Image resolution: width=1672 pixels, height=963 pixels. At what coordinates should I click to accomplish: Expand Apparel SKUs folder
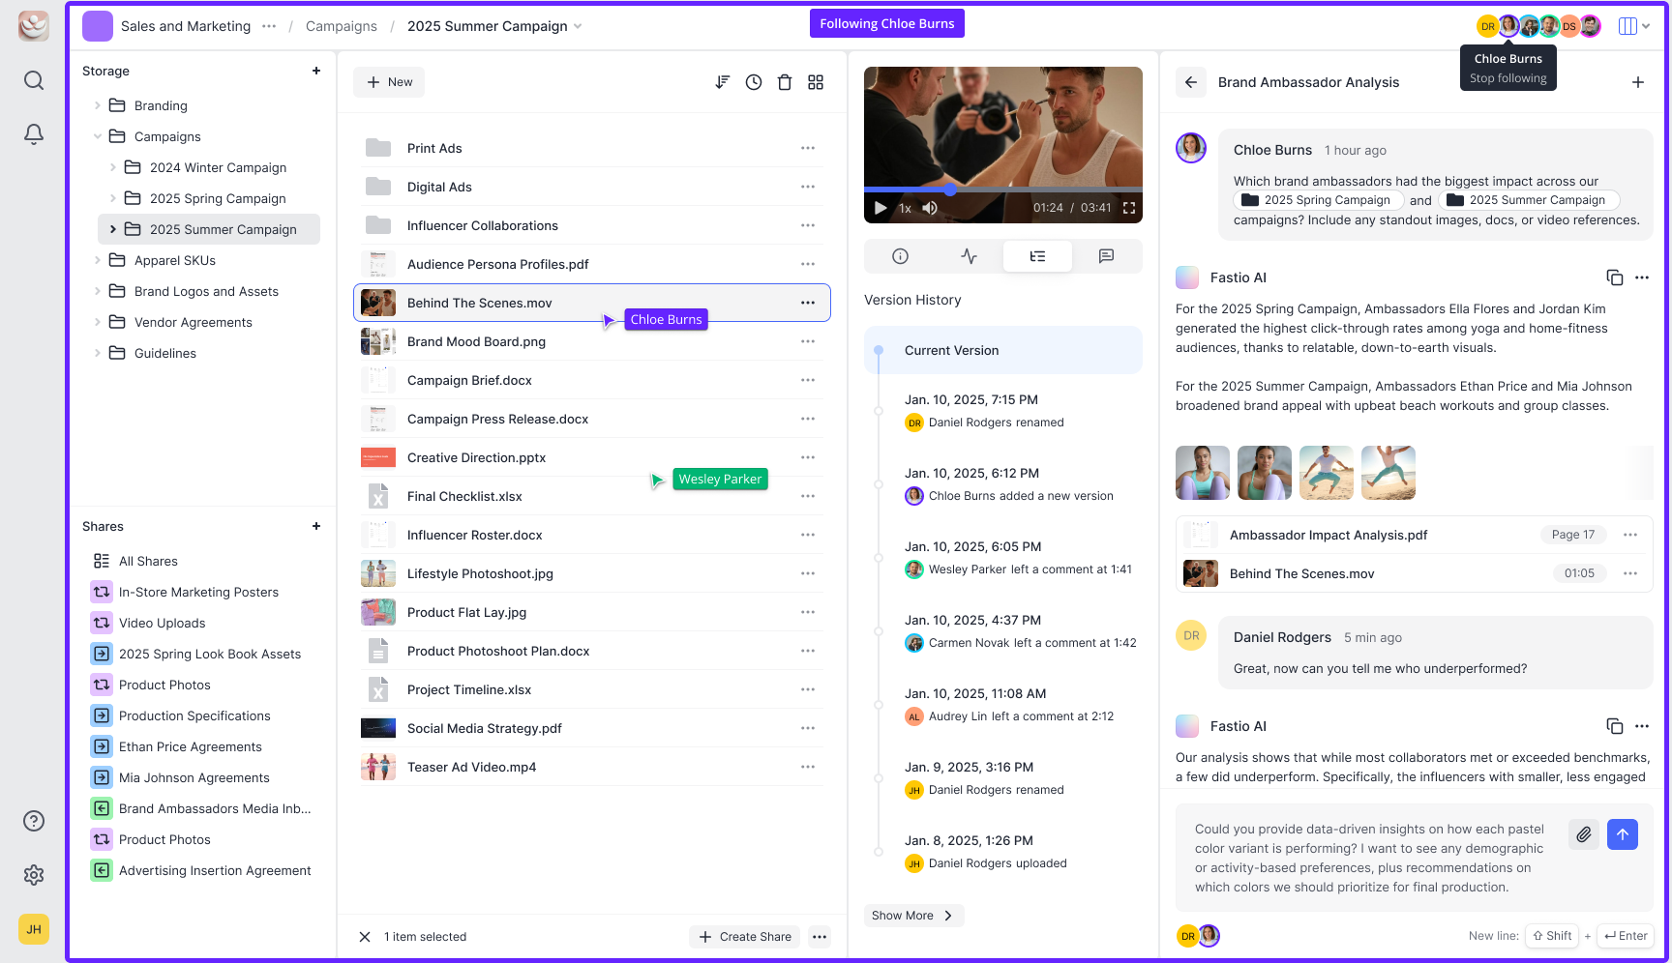(x=98, y=260)
